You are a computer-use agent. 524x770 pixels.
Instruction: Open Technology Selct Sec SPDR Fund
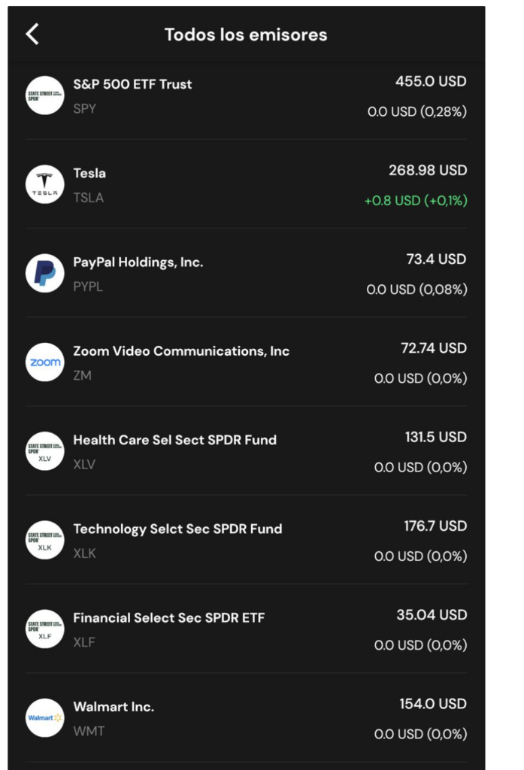coord(246,540)
